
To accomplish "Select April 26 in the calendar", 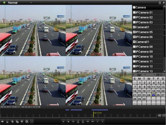I will click(158, 95).
